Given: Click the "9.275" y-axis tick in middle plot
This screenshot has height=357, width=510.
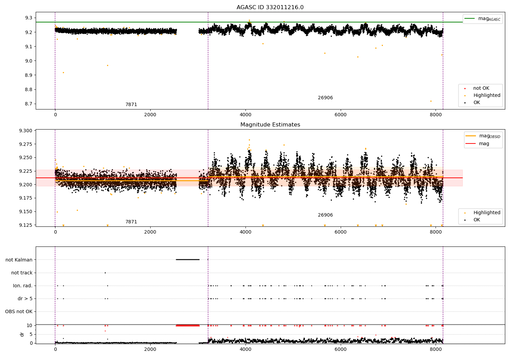Looking at the screenshot, I should pyautogui.click(x=26, y=144).
